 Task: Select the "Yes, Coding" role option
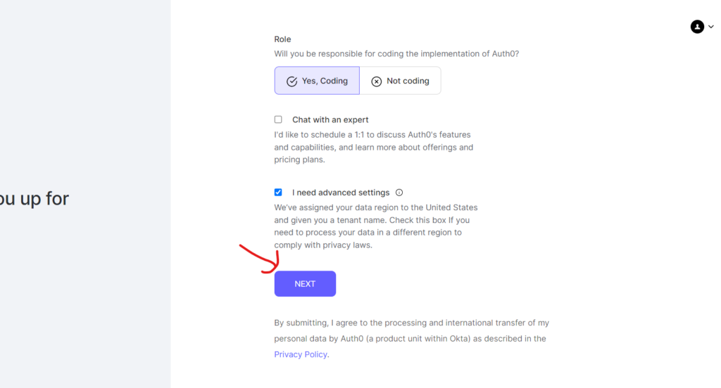point(317,81)
